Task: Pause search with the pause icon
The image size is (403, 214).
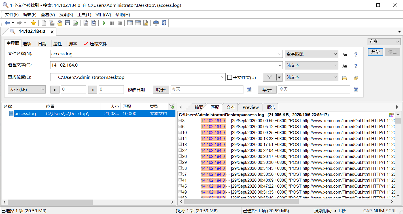Action: (112, 23)
